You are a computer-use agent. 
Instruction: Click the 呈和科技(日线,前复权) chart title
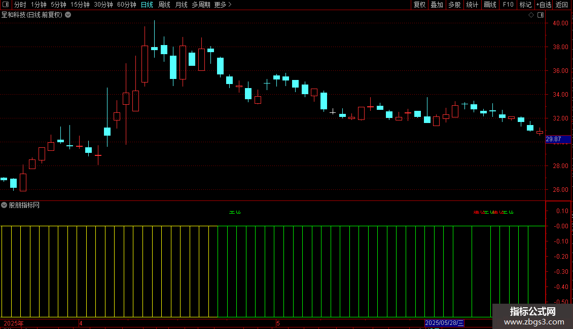point(32,15)
